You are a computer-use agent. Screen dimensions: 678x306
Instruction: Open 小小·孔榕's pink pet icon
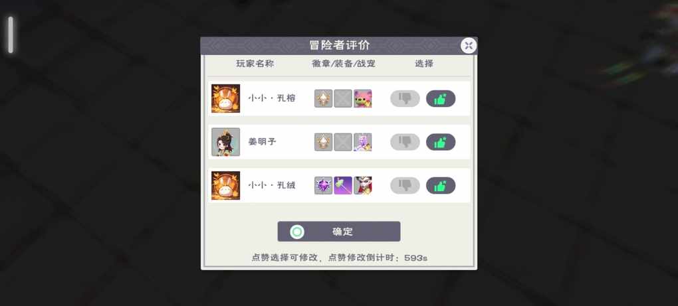tap(363, 99)
